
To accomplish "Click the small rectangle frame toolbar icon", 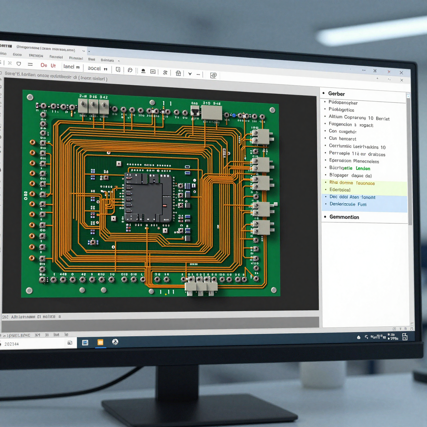I will pos(153,72).
